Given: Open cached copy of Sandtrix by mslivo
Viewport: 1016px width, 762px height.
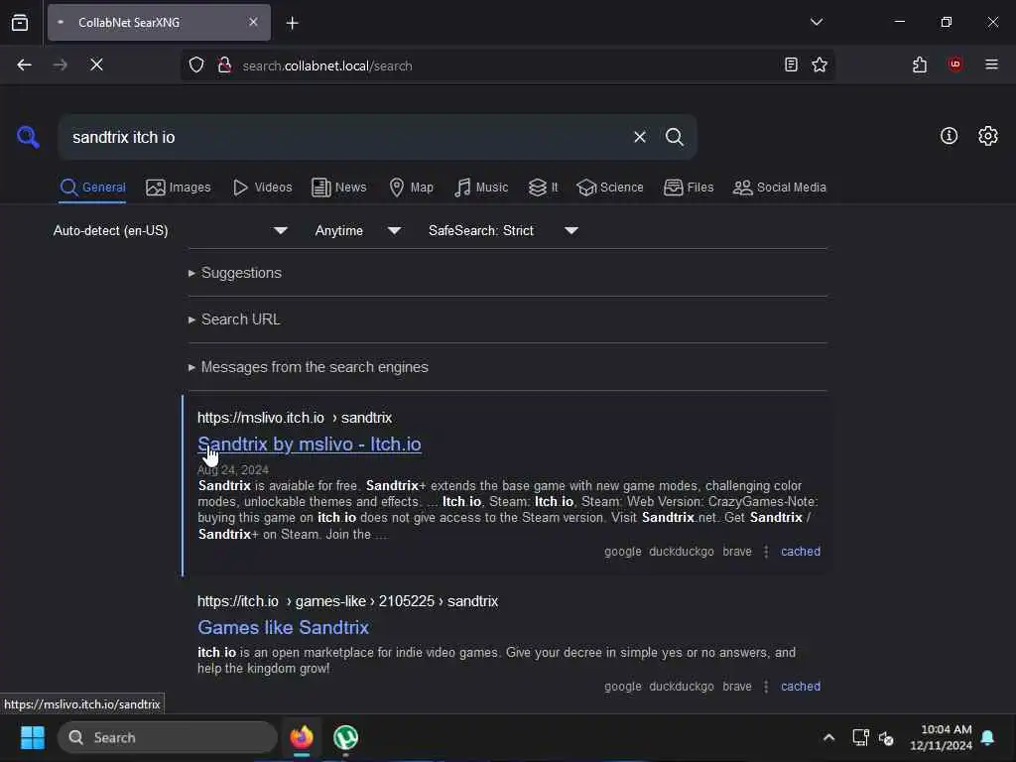Looking at the screenshot, I should pos(801,552).
